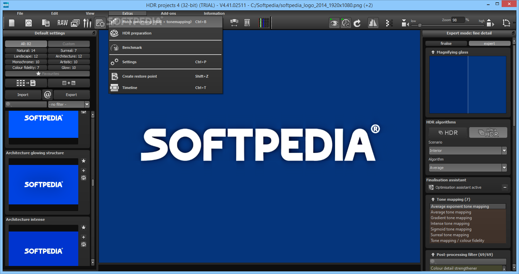Open the Algorithm Average dropdown
Screen dimensions: 519x274
click(x=468, y=168)
